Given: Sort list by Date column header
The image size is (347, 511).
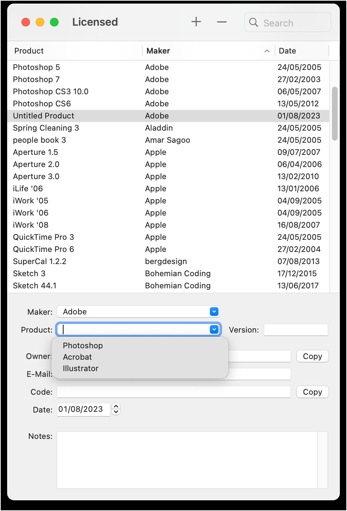Looking at the screenshot, I should (x=287, y=51).
